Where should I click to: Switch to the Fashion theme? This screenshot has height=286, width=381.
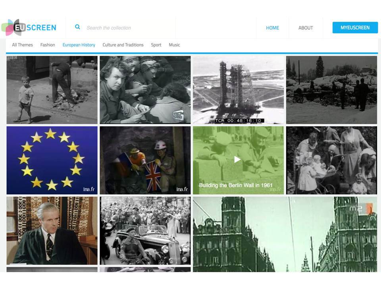[48, 45]
